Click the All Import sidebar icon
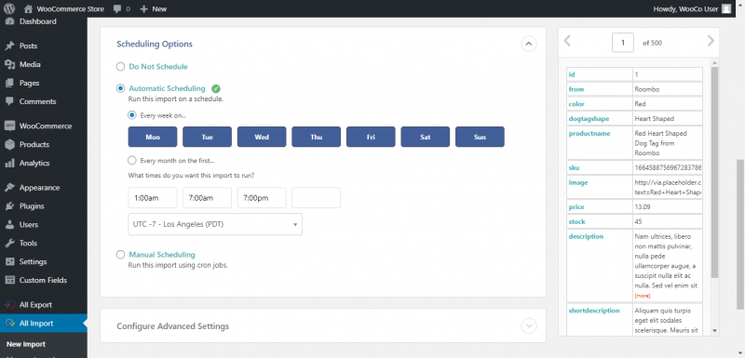 coord(9,324)
